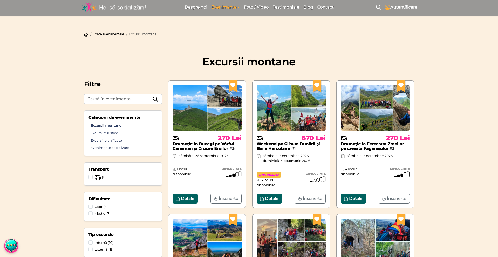This screenshot has width=498, height=257.
Task: Open the Testimoniale menu item
Action: pos(286,7)
